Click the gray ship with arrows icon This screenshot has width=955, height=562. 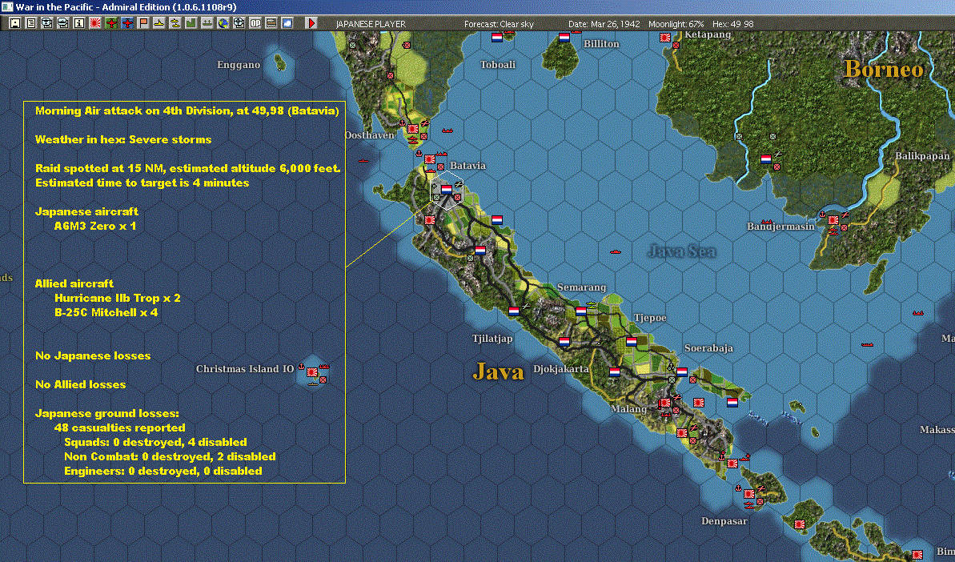207,23
